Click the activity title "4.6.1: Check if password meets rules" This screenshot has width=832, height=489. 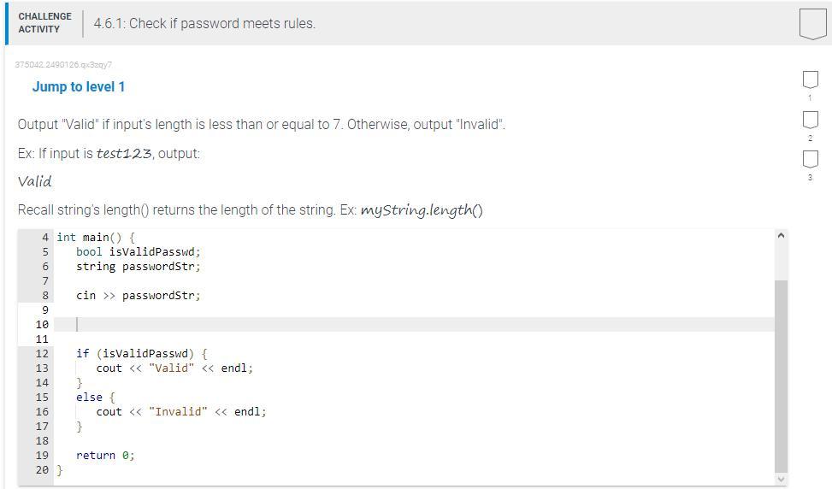204,23
